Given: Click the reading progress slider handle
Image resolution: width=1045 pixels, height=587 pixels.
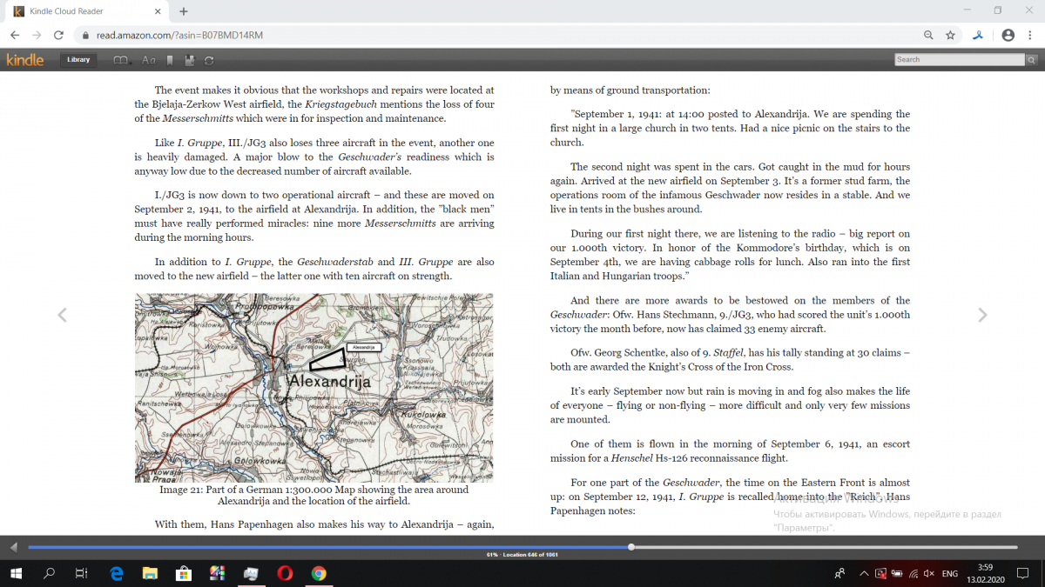Looking at the screenshot, I should point(631,547).
